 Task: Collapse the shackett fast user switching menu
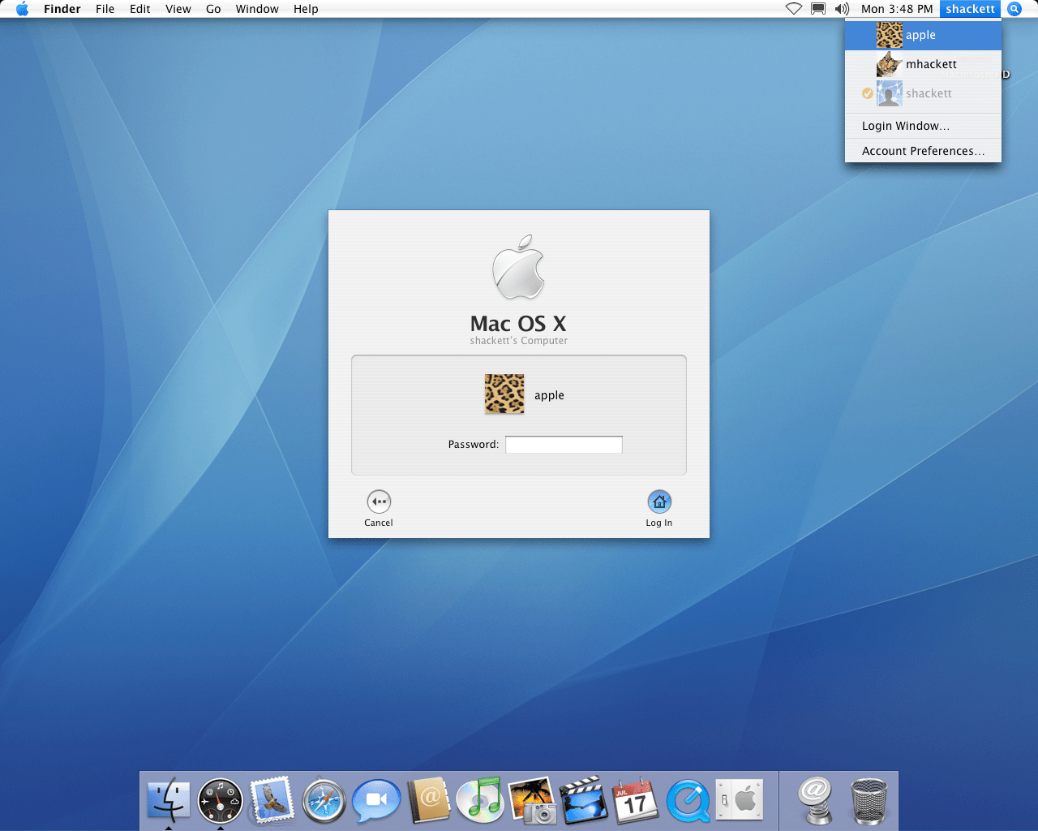970,9
